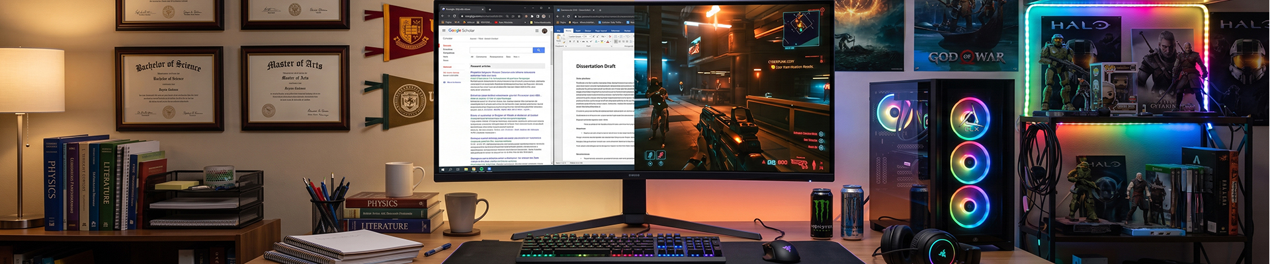Viewport: 1270px width, 264px height.
Task: Bookmark the Scholar page with the star icon
Action: click(519, 16)
